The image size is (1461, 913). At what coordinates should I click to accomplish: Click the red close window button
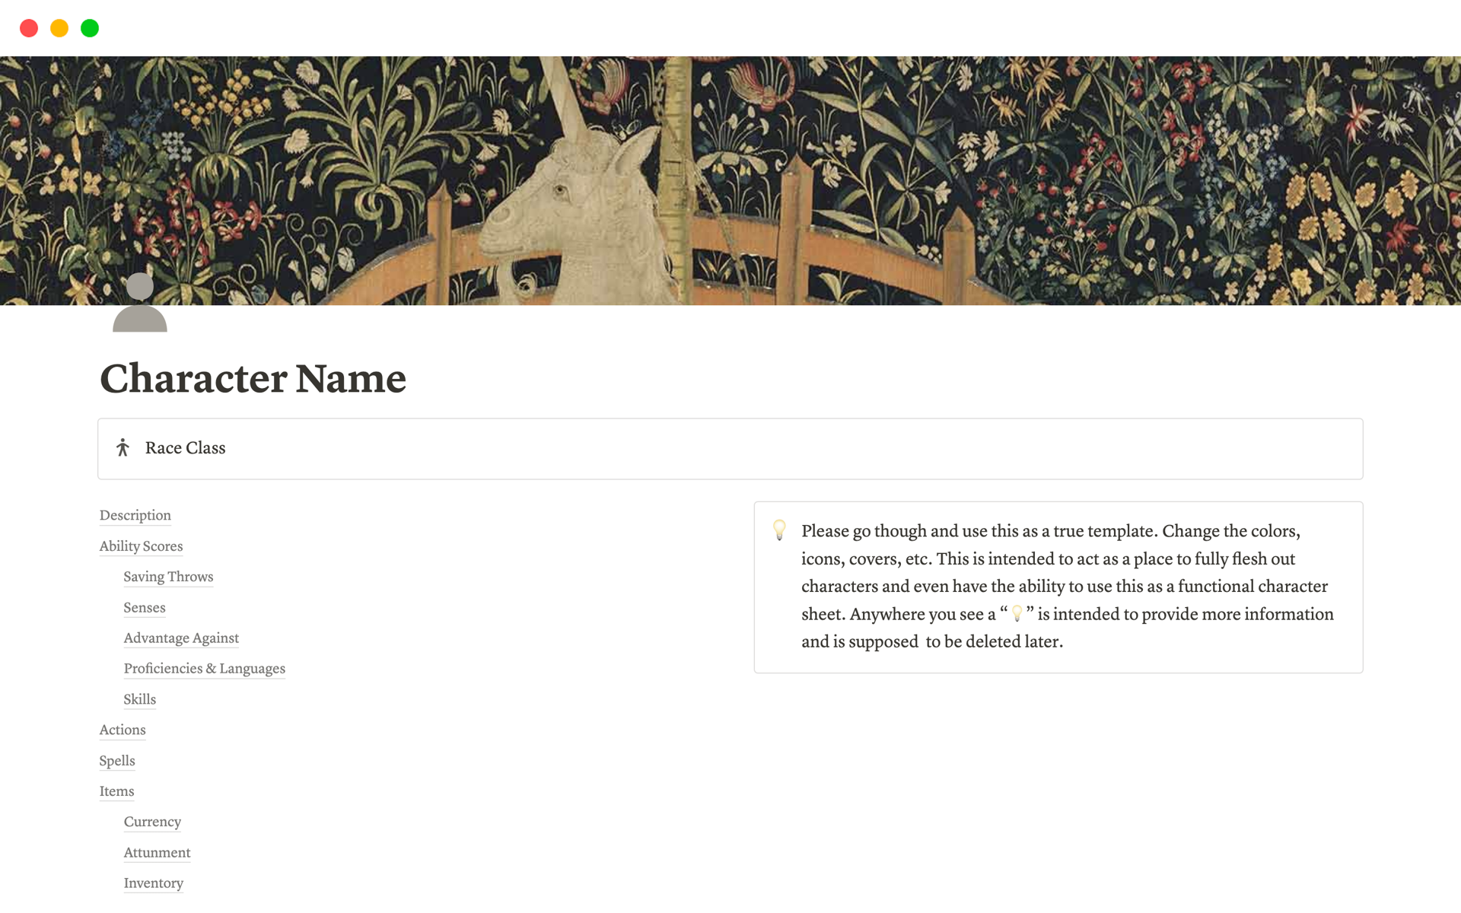point(29,28)
